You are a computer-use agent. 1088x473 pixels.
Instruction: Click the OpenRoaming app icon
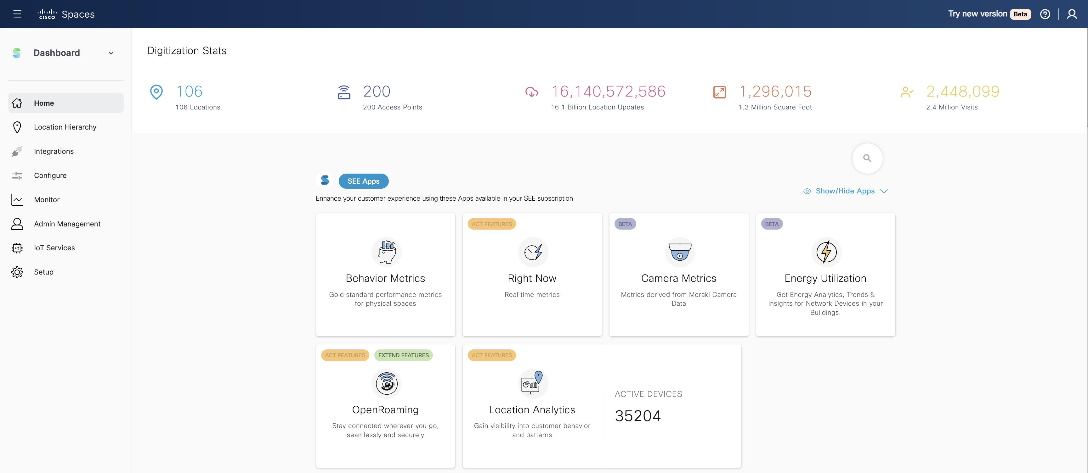pos(386,383)
